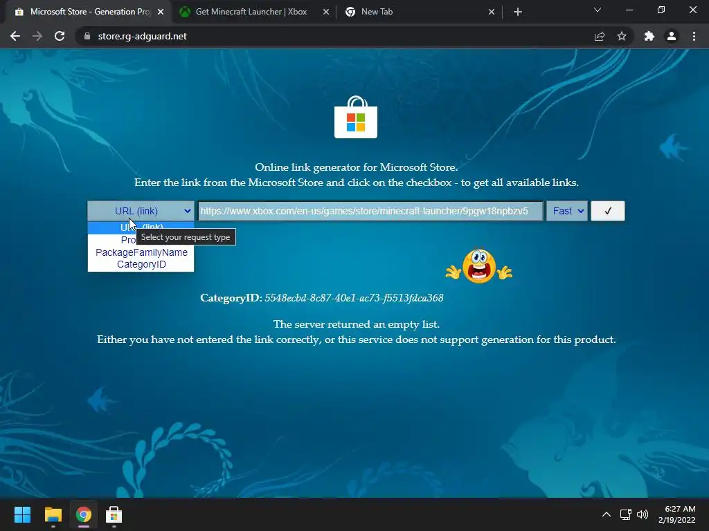The height and width of the screenshot is (531, 709).
Task: Click the Chrome taskbar icon
Action: (84, 514)
